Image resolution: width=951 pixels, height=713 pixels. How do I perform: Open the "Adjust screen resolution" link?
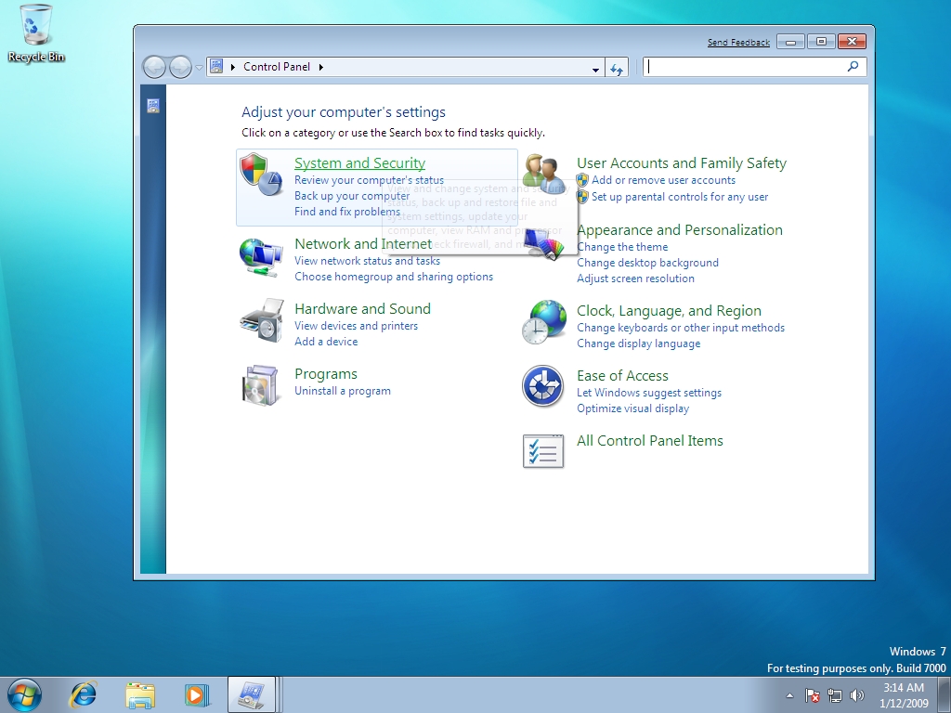point(635,279)
